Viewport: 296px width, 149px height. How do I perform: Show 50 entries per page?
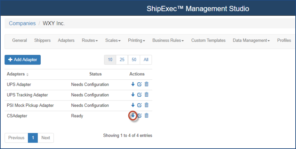[x=134, y=60]
